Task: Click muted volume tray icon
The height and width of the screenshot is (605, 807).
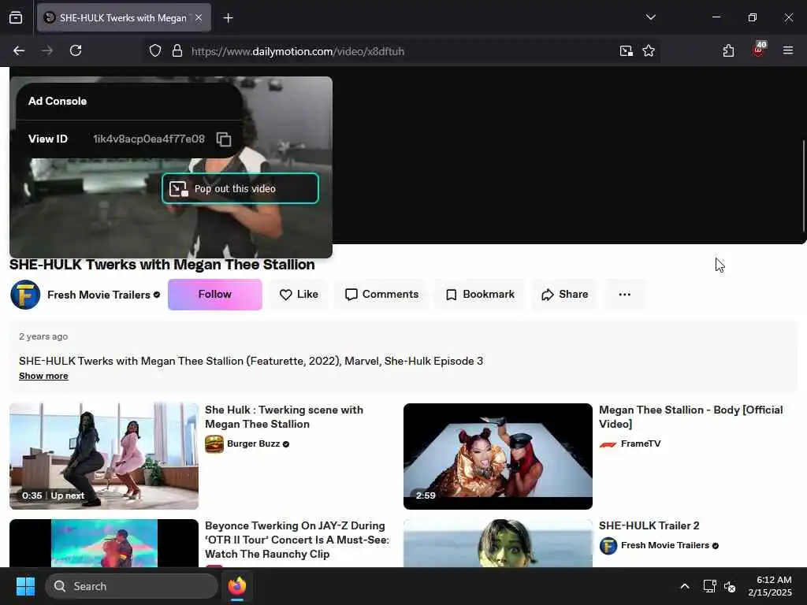Action: click(x=730, y=586)
